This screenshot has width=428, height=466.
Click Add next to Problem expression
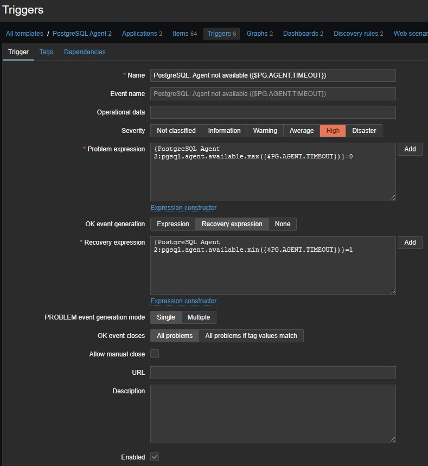click(410, 149)
